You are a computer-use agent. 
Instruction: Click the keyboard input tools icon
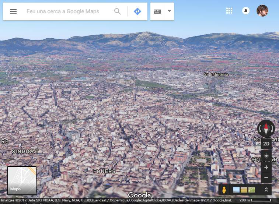pyautogui.click(x=157, y=11)
